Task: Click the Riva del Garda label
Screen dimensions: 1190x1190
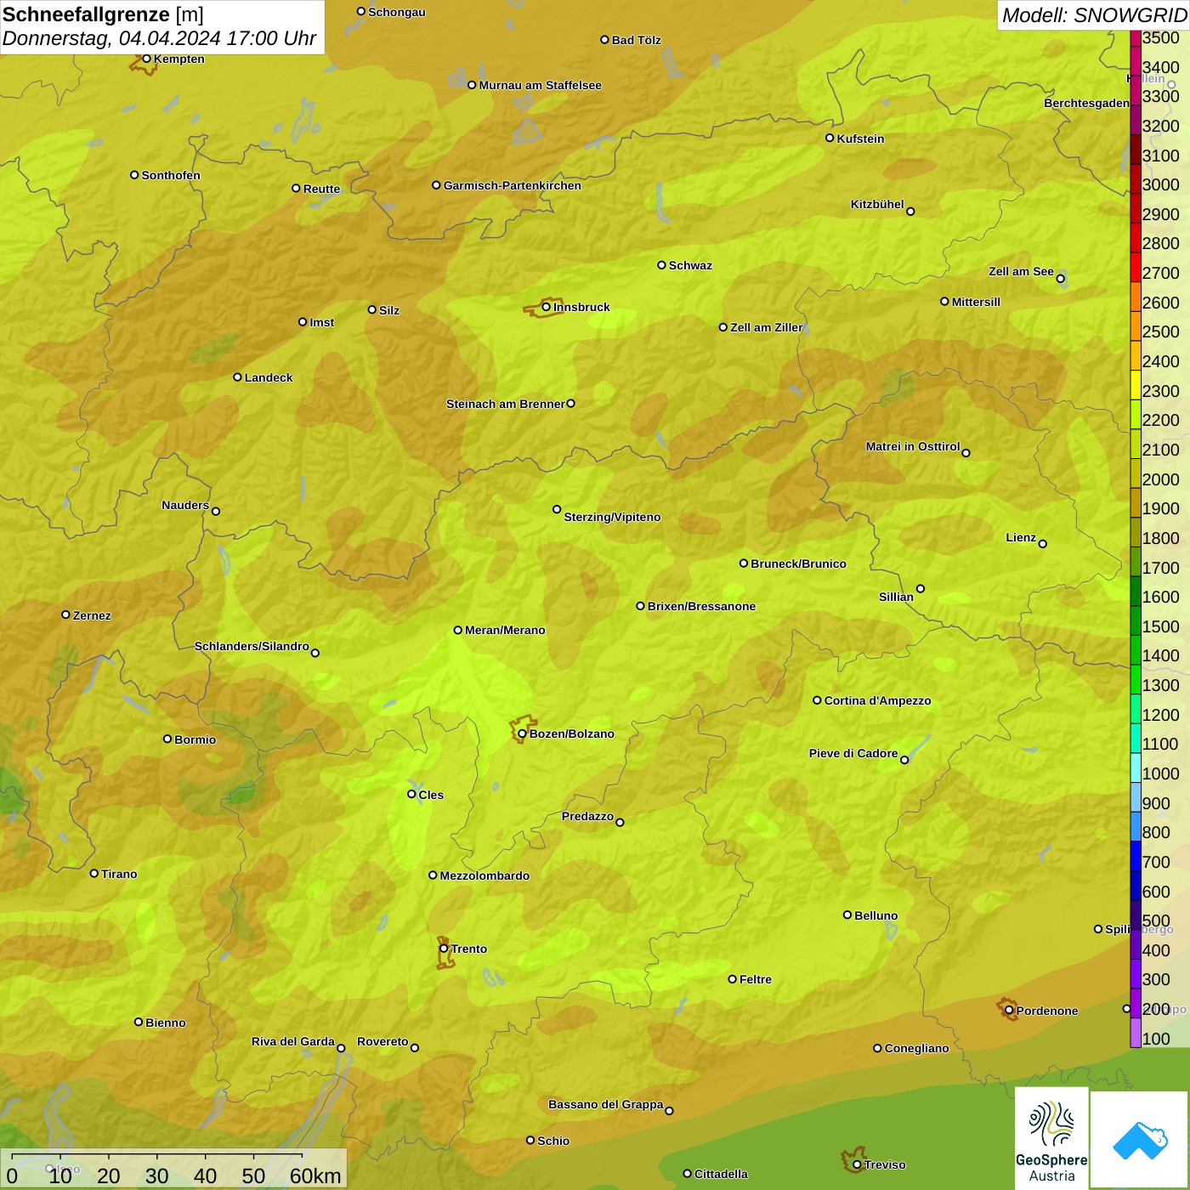Action: point(293,1041)
